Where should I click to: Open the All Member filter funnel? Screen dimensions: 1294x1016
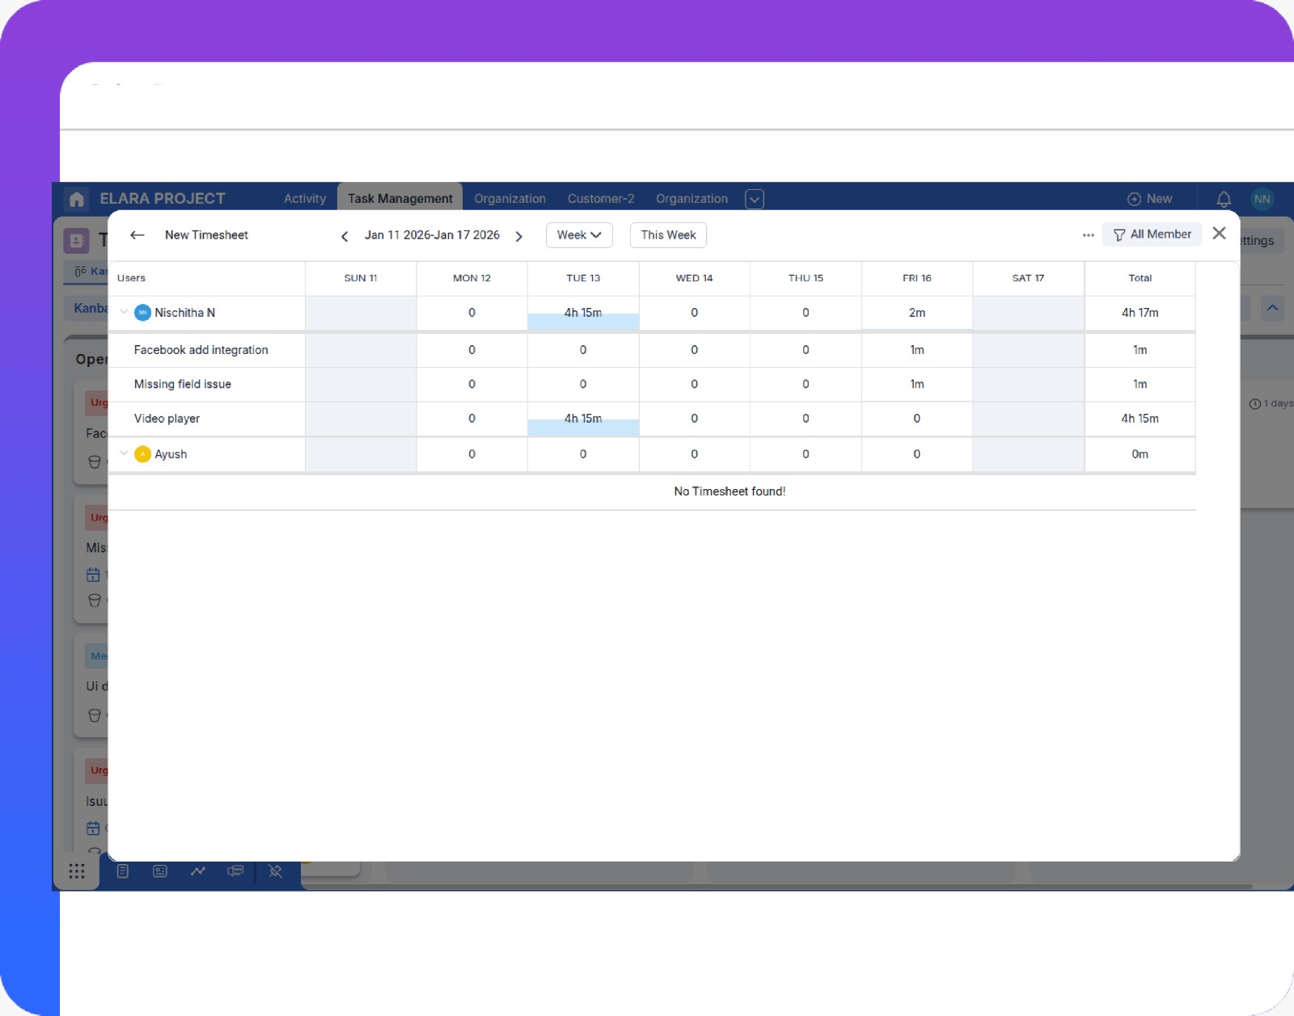click(x=1152, y=234)
